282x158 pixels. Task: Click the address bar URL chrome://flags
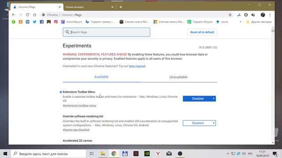[71, 15]
